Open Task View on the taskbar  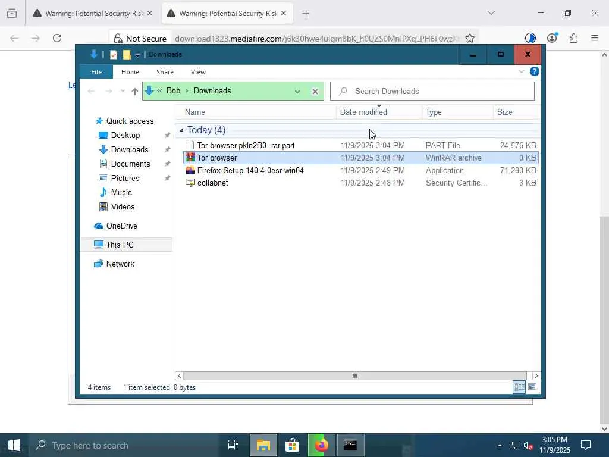(233, 445)
